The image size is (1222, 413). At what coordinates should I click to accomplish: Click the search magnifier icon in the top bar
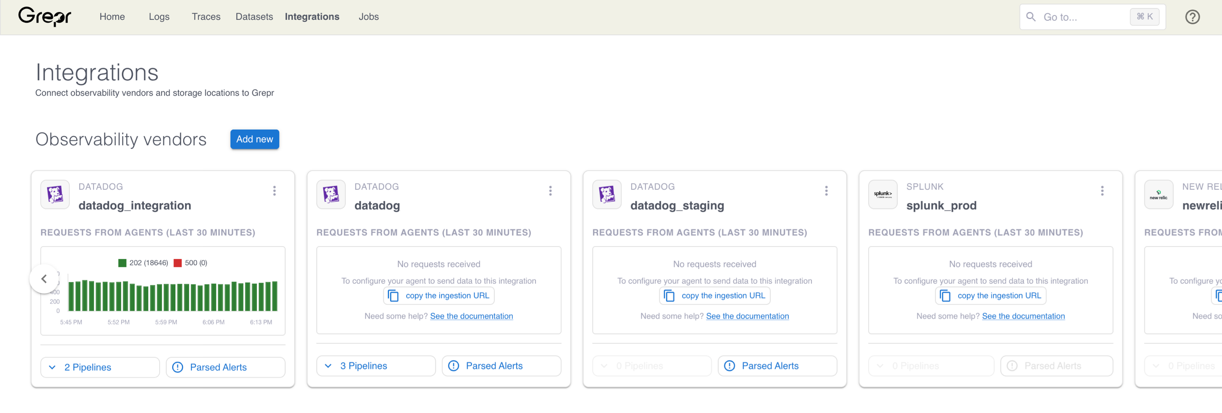pos(1030,17)
